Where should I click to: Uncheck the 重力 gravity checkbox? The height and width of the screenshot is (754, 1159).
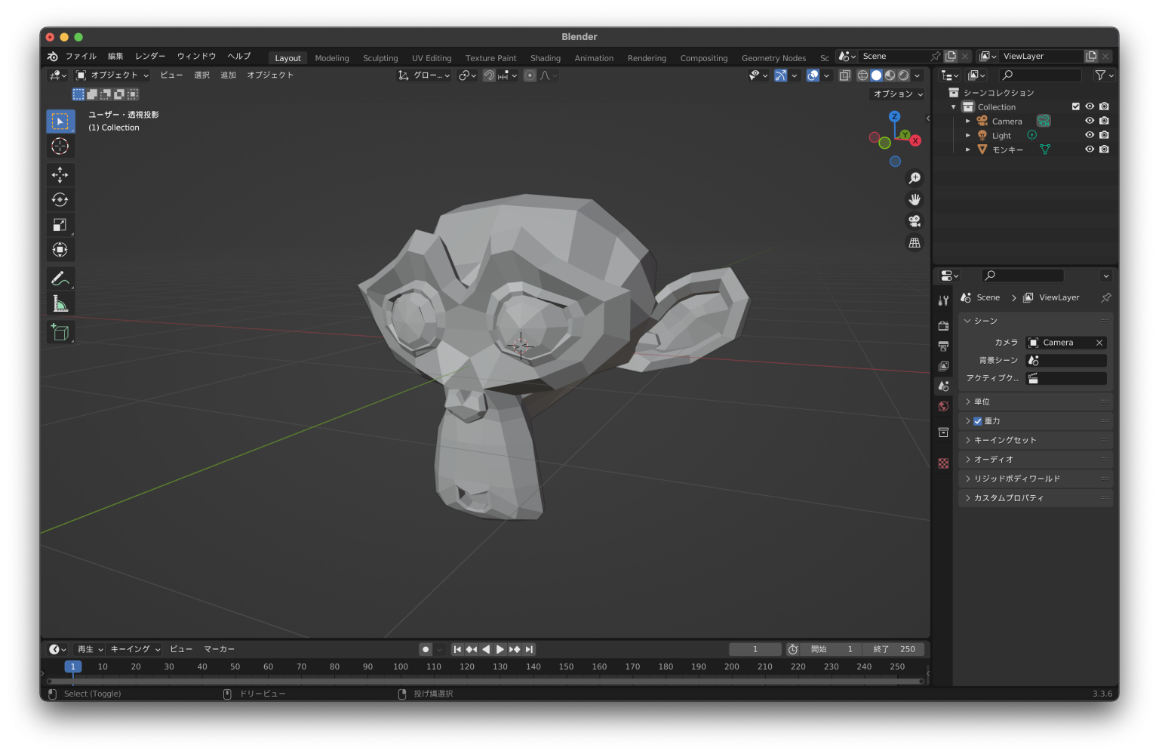978,421
